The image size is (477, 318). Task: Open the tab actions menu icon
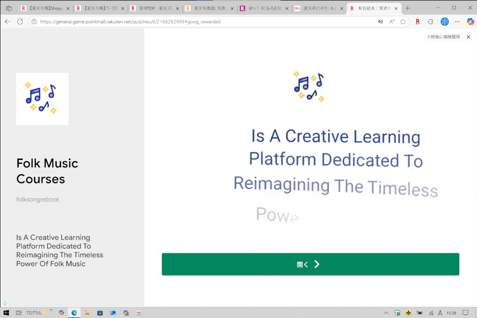[9, 8]
